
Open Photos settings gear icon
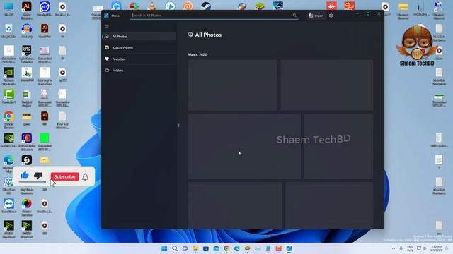tap(331, 16)
